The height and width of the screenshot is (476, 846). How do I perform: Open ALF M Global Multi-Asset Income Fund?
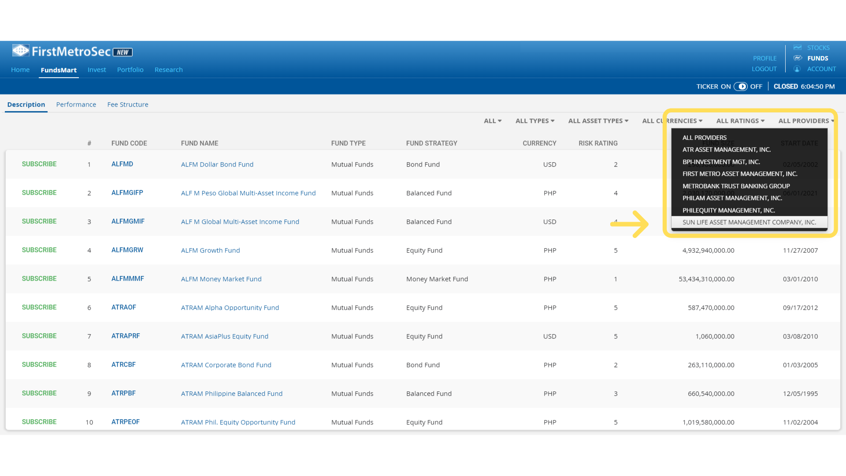tap(240, 222)
